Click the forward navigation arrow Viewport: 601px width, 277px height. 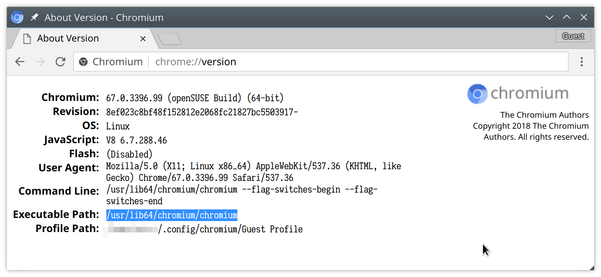pyautogui.click(x=40, y=62)
